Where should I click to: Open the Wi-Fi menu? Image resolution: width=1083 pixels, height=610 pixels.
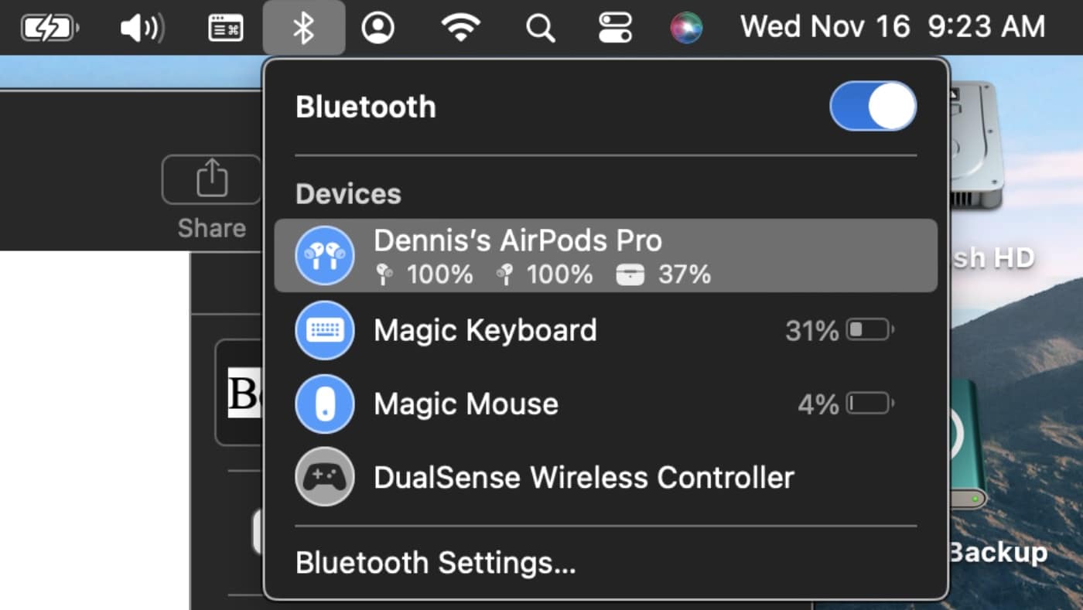[460, 29]
